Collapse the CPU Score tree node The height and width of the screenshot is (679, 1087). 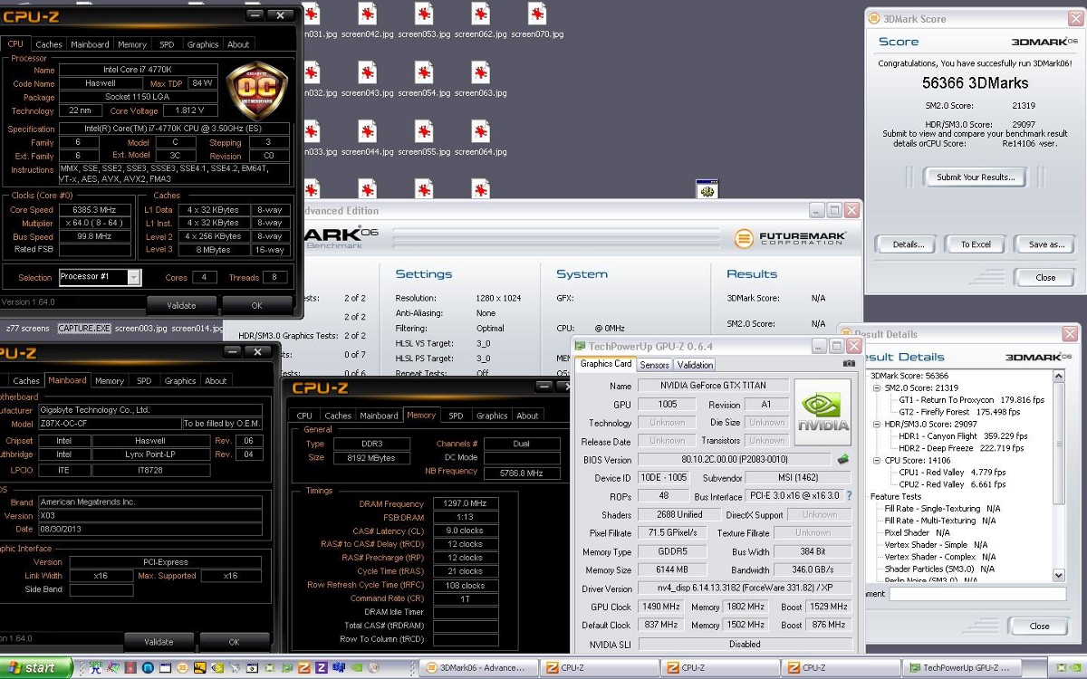(x=877, y=460)
